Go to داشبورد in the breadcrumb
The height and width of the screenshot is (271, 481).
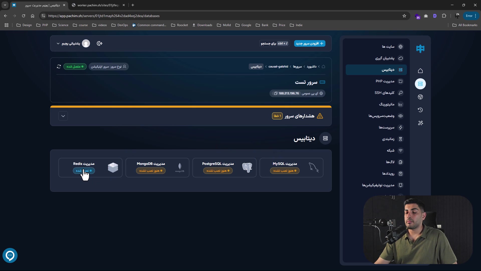pyautogui.click(x=312, y=66)
